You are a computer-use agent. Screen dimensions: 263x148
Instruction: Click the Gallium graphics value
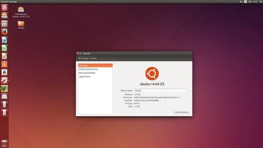pos(146,100)
